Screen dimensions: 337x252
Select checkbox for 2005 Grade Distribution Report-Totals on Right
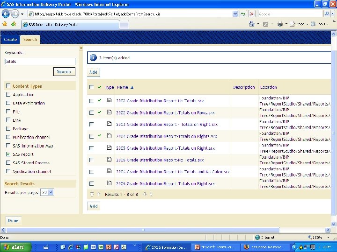(91, 148)
